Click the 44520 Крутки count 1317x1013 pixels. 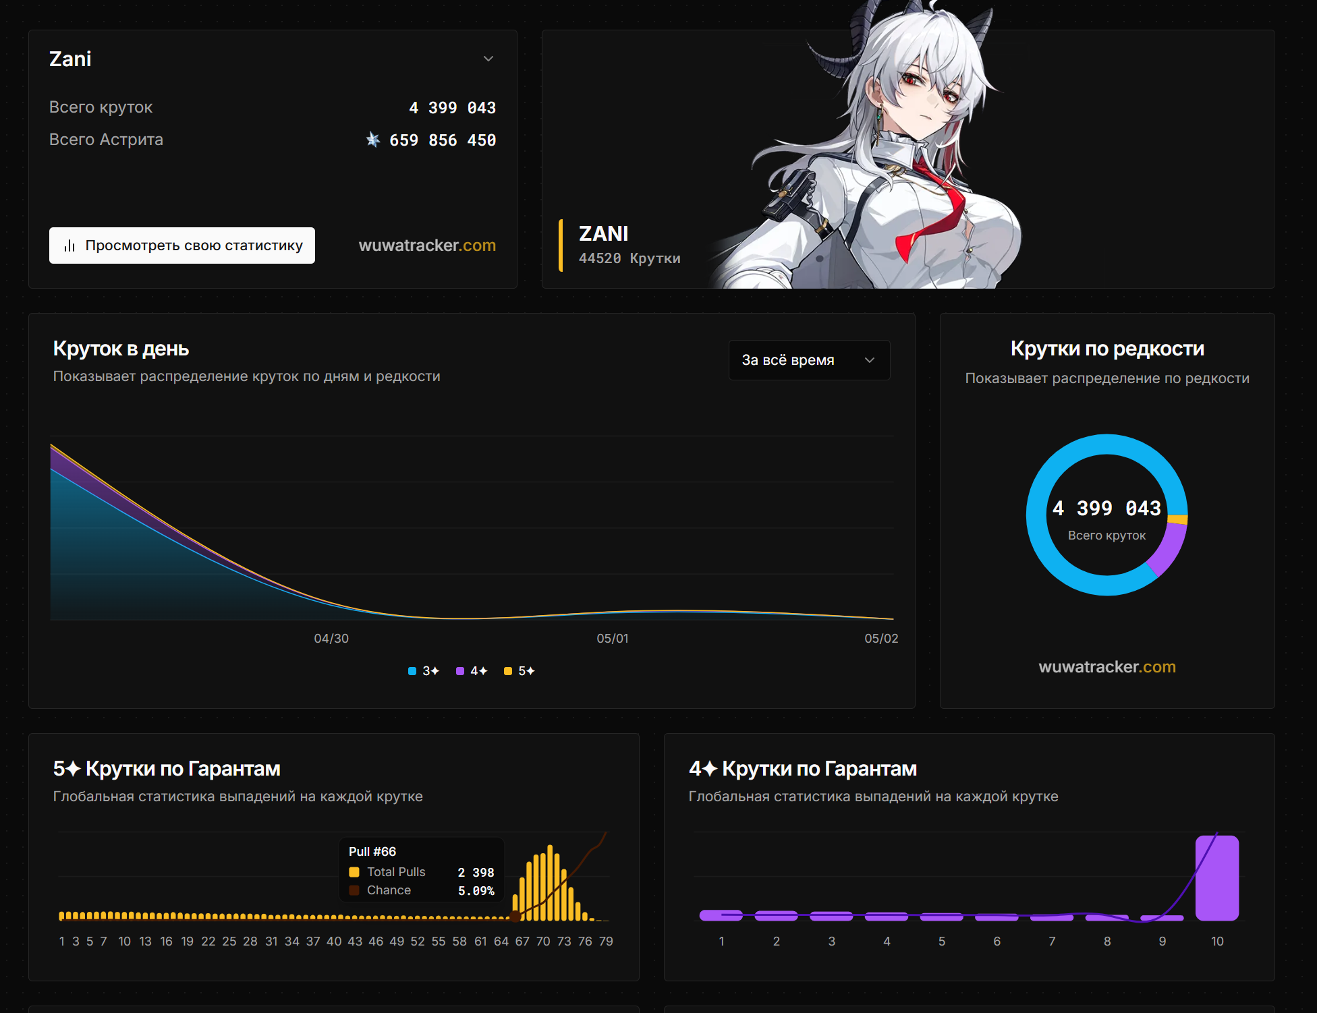[629, 258]
